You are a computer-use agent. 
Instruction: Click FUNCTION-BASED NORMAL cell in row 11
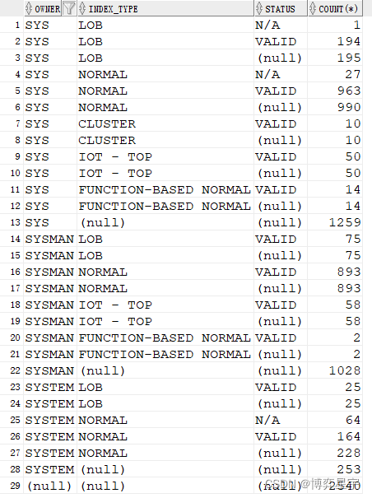[x=165, y=190]
